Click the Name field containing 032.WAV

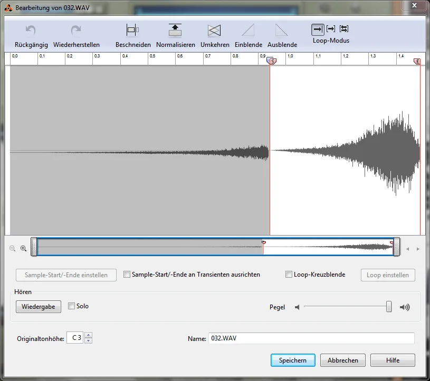pos(311,338)
